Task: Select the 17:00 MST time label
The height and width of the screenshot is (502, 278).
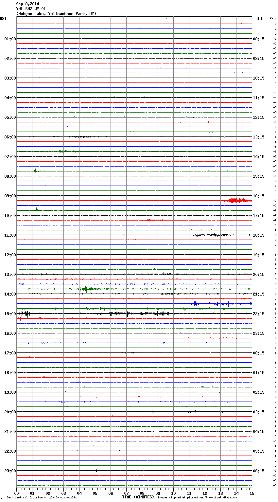Action: tap(10, 353)
